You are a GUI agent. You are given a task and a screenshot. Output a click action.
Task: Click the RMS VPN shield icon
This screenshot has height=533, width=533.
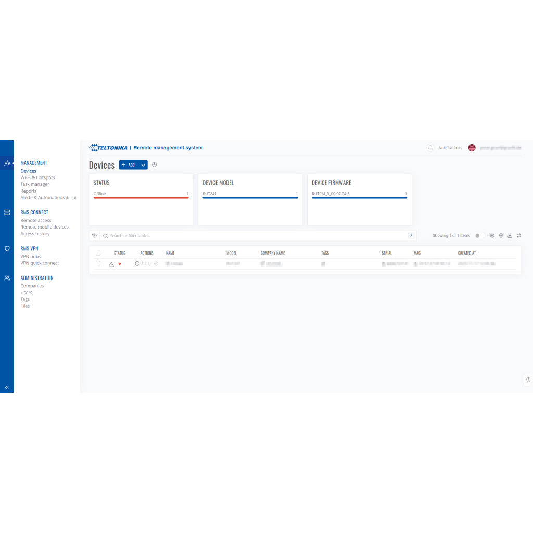(x=7, y=249)
